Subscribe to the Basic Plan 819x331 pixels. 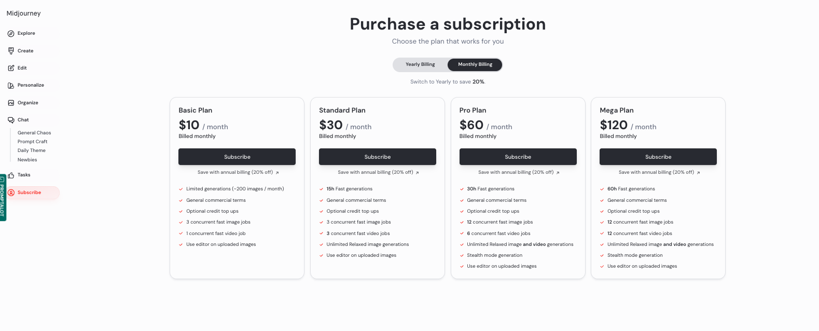click(237, 157)
